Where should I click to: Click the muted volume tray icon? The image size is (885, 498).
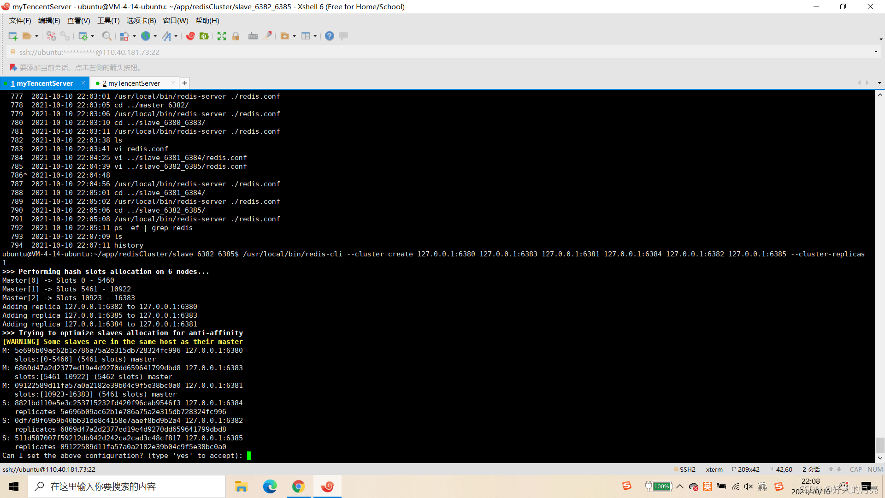pyautogui.click(x=749, y=486)
